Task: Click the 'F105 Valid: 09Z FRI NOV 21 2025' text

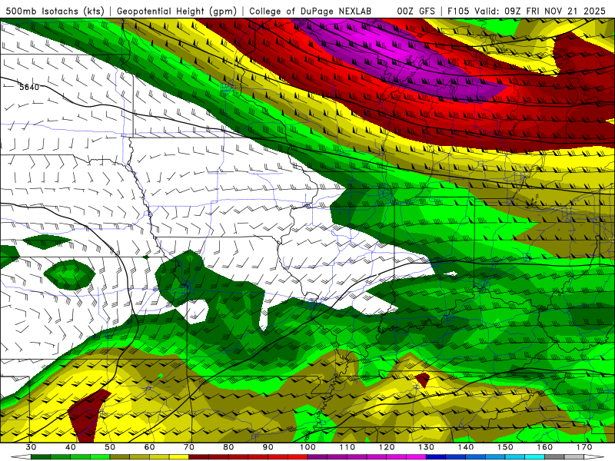Action: 527,11
